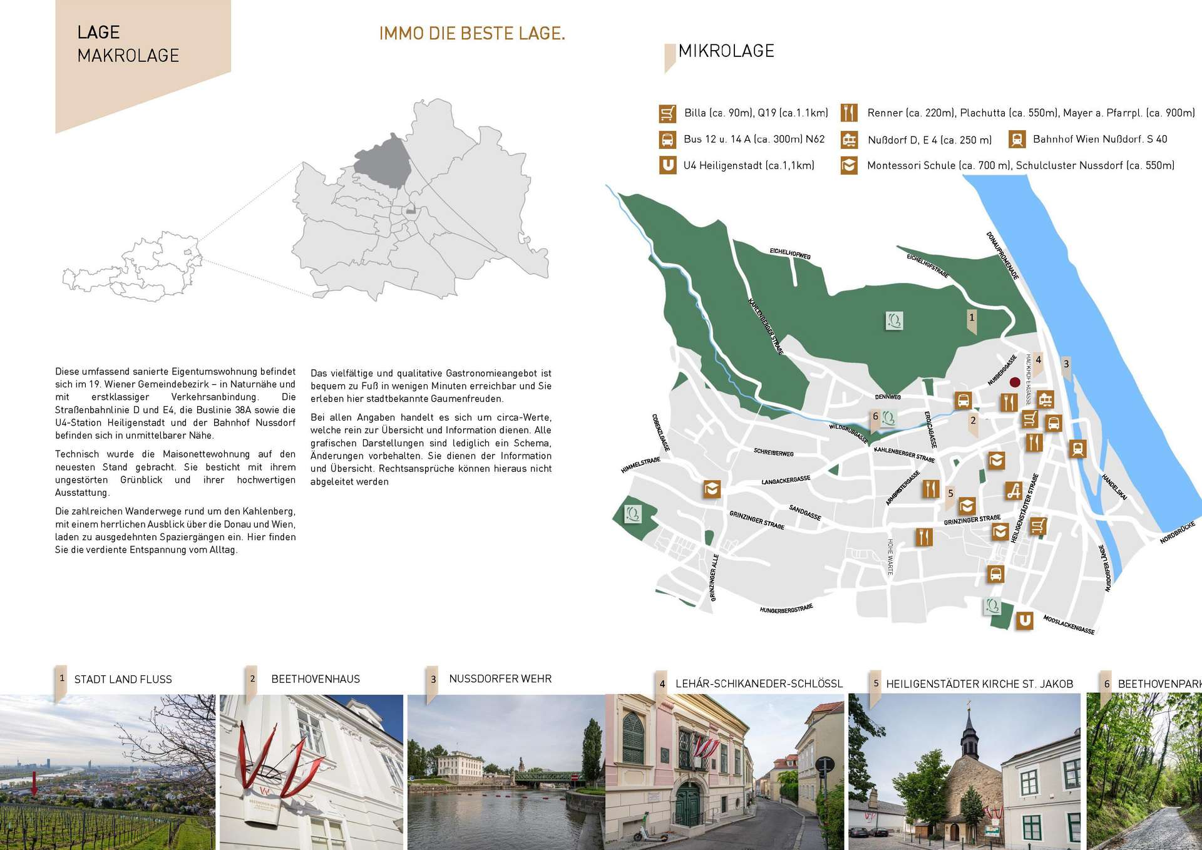Image resolution: width=1202 pixels, height=850 pixels.
Task: Click the Bahnhof Wien Nußdorf train legend icon
Action: [x=1017, y=140]
